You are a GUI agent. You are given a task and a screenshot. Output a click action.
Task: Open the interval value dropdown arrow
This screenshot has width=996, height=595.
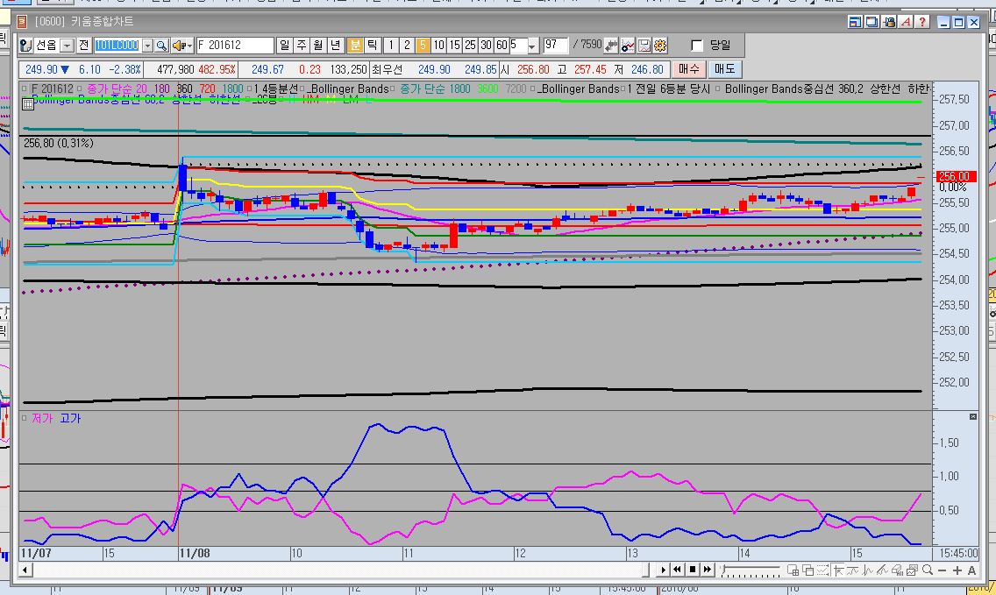[x=533, y=46]
